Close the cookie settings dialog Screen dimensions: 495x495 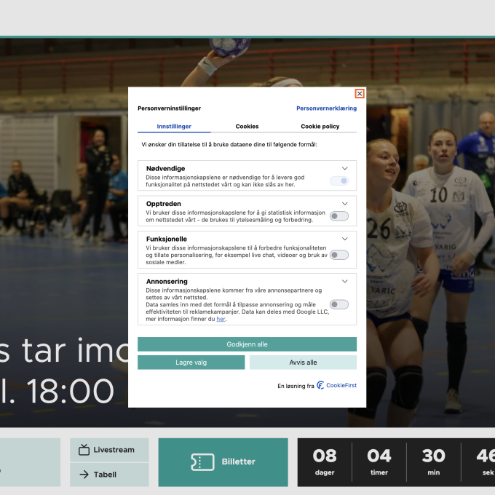[360, 94]
